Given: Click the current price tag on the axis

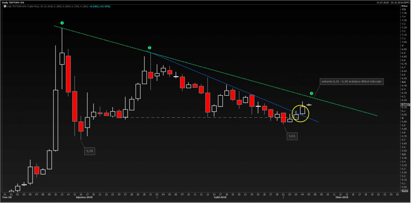Looking at the screenshot, I should pyautogui.click(x=405, y=105).
